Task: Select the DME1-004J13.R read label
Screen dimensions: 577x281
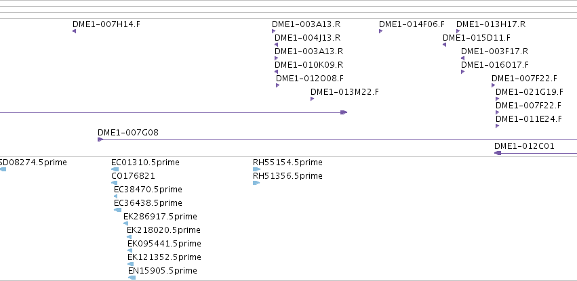Action: [x=308, y=38]
